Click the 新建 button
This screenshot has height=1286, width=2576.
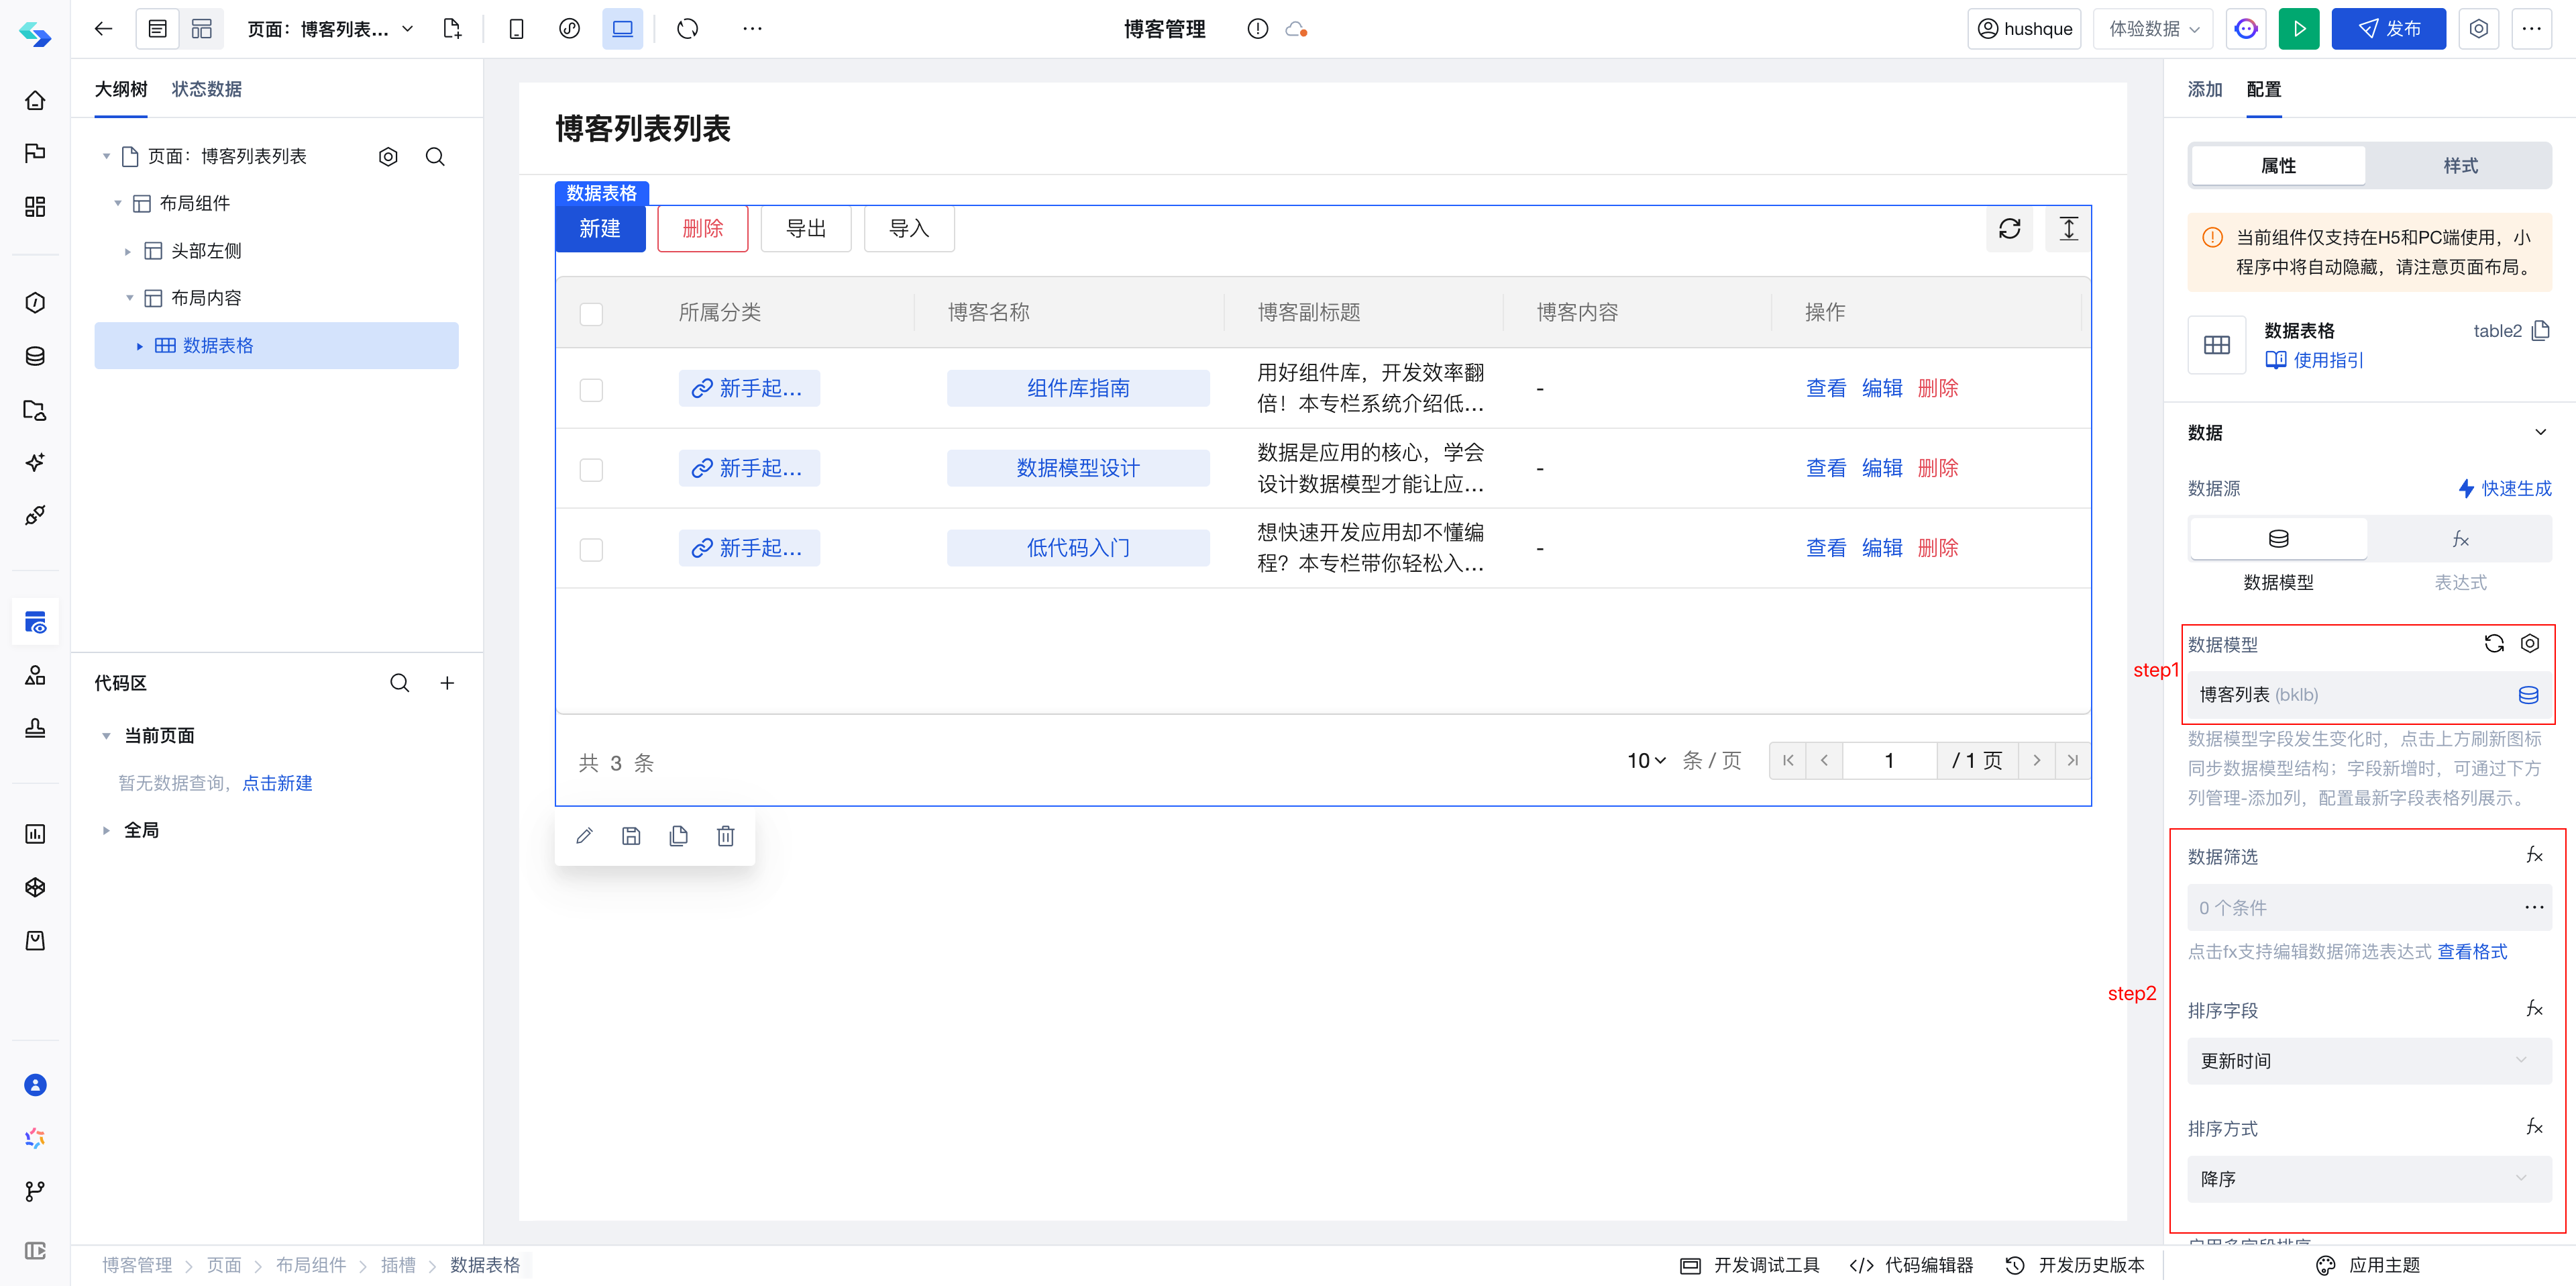point(600,229)
